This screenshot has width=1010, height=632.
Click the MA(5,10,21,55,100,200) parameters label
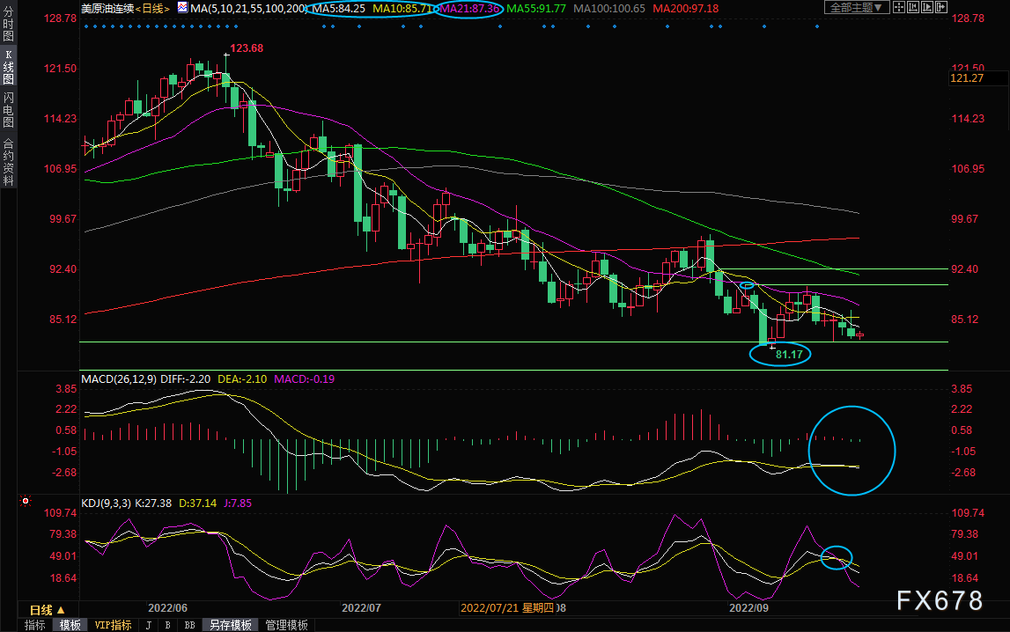click(248, 9)
